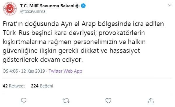Image resolution: width=175 pixels, height=107 pixels.
Task: Click the reply speech bubble icon
Action: point(24,101)
